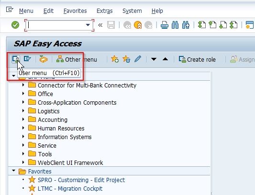The width and height of the screenshot is (255, 195).
Task: Open the Extras menu
Action: pyautogui.click(x=105, y=11)
